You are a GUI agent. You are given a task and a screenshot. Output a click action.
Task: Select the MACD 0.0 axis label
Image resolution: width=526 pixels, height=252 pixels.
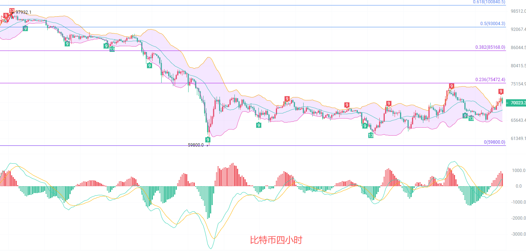(x=518, y=186)
